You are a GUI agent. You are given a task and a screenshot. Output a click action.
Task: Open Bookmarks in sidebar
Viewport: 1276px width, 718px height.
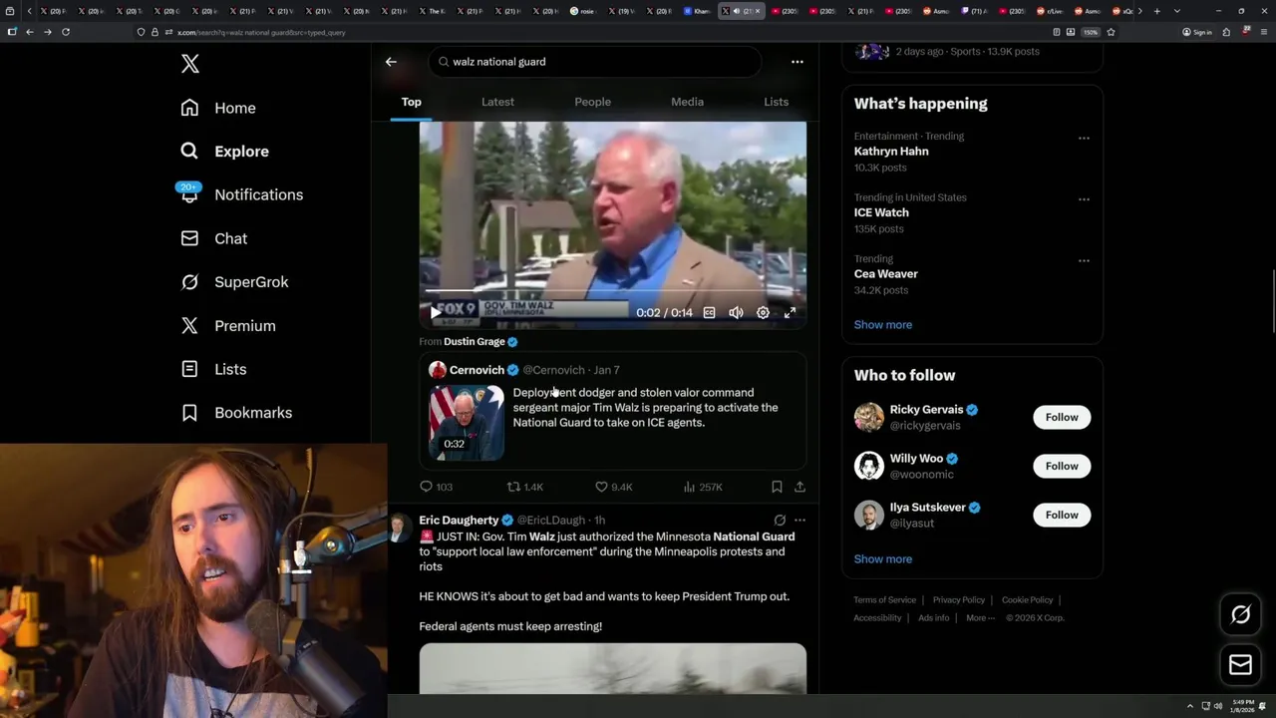(x=236, y=413)
